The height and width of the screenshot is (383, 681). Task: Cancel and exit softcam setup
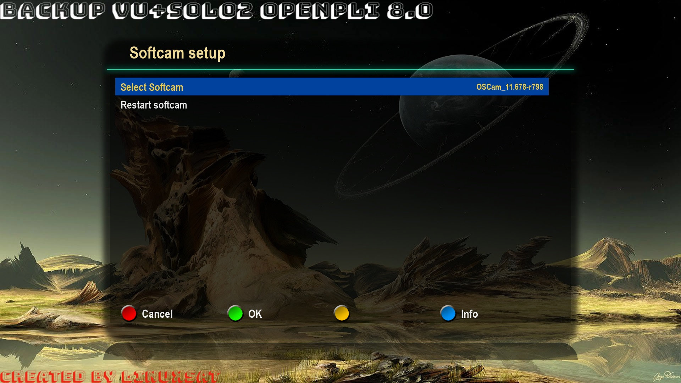[x=129, y=313]
